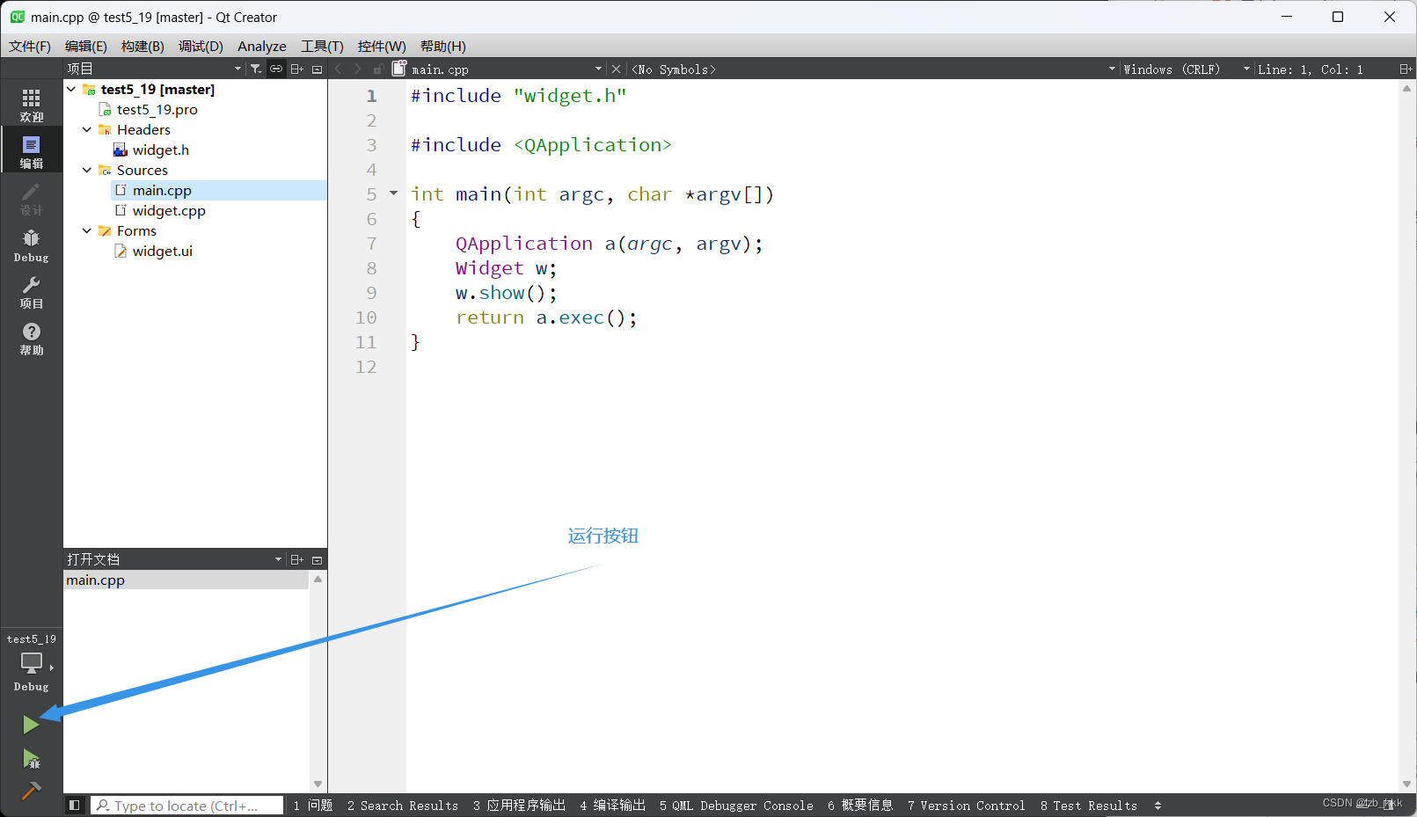Split the editor view
This screenshot has height=817, width=1417.
pos(1406,69)
